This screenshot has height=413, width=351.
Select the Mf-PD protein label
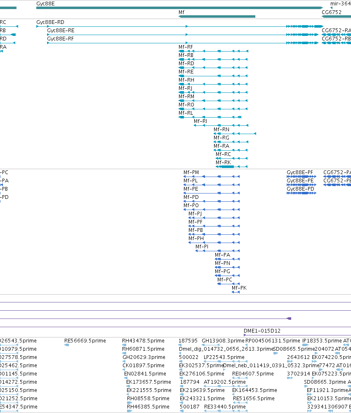tap(191, 197)
